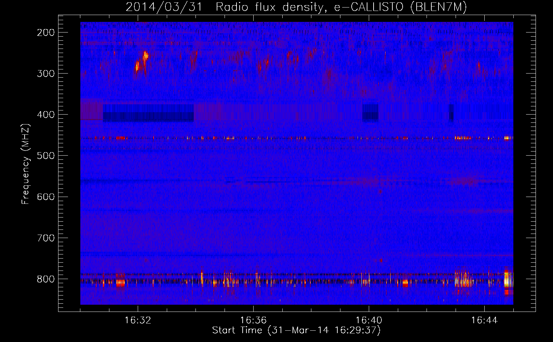Viewport: 553px width, 342px height.
Task: Click the 16:44 time tick label
Action: point(484,320)
